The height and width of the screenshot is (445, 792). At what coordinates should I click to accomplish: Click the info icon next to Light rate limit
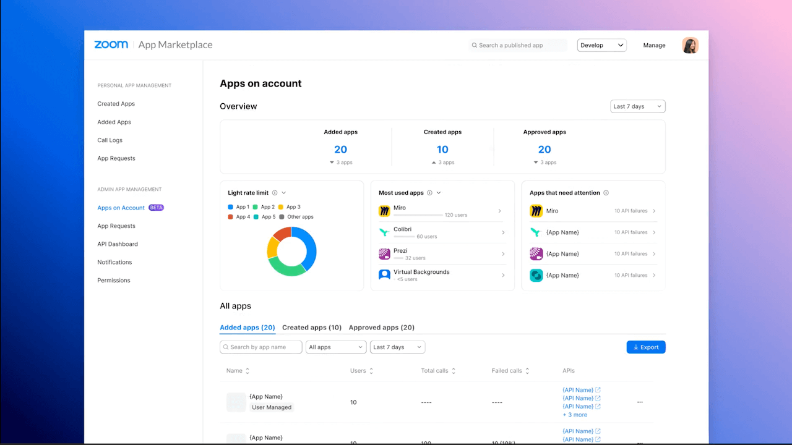click(x=274, y=192)
